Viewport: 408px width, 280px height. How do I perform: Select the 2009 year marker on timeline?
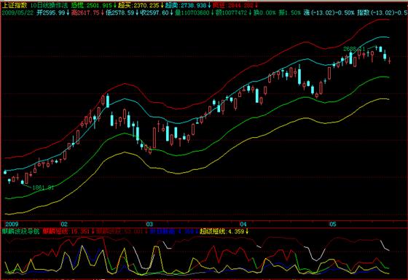pyautogui.click(x=12, y=225)
